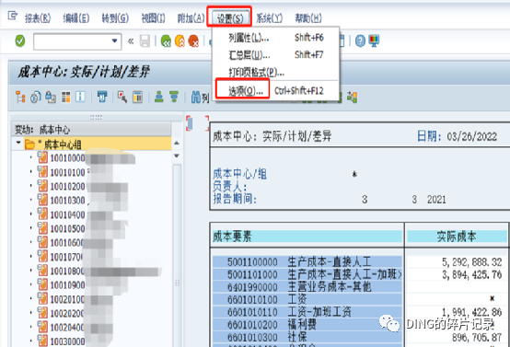
Task: Open the 系统(Y) menu
Action: click(x=270, y=18)
